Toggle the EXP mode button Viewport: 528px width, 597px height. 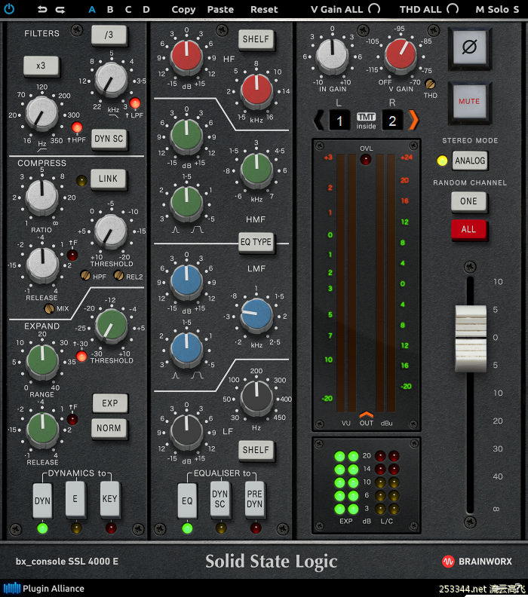click(109, 403)
